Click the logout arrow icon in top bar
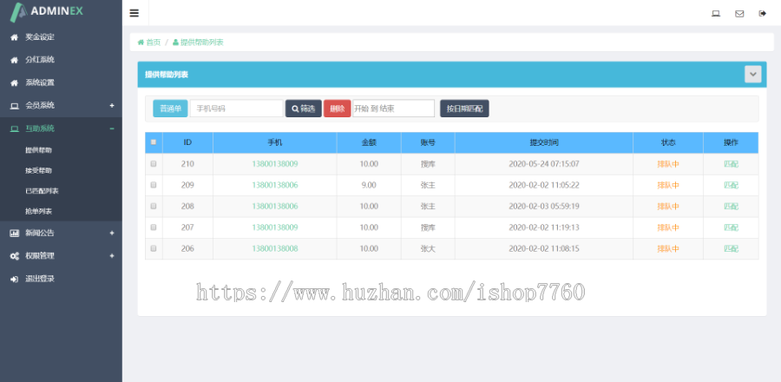Image resolution: width=781 pixels, height=382 pixels. (762, 13)
